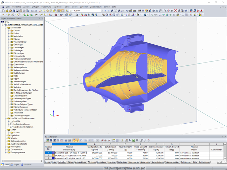227x170 pixels.
Task: Expand the Volumenkörper tree node
Action: coord(9,42)
